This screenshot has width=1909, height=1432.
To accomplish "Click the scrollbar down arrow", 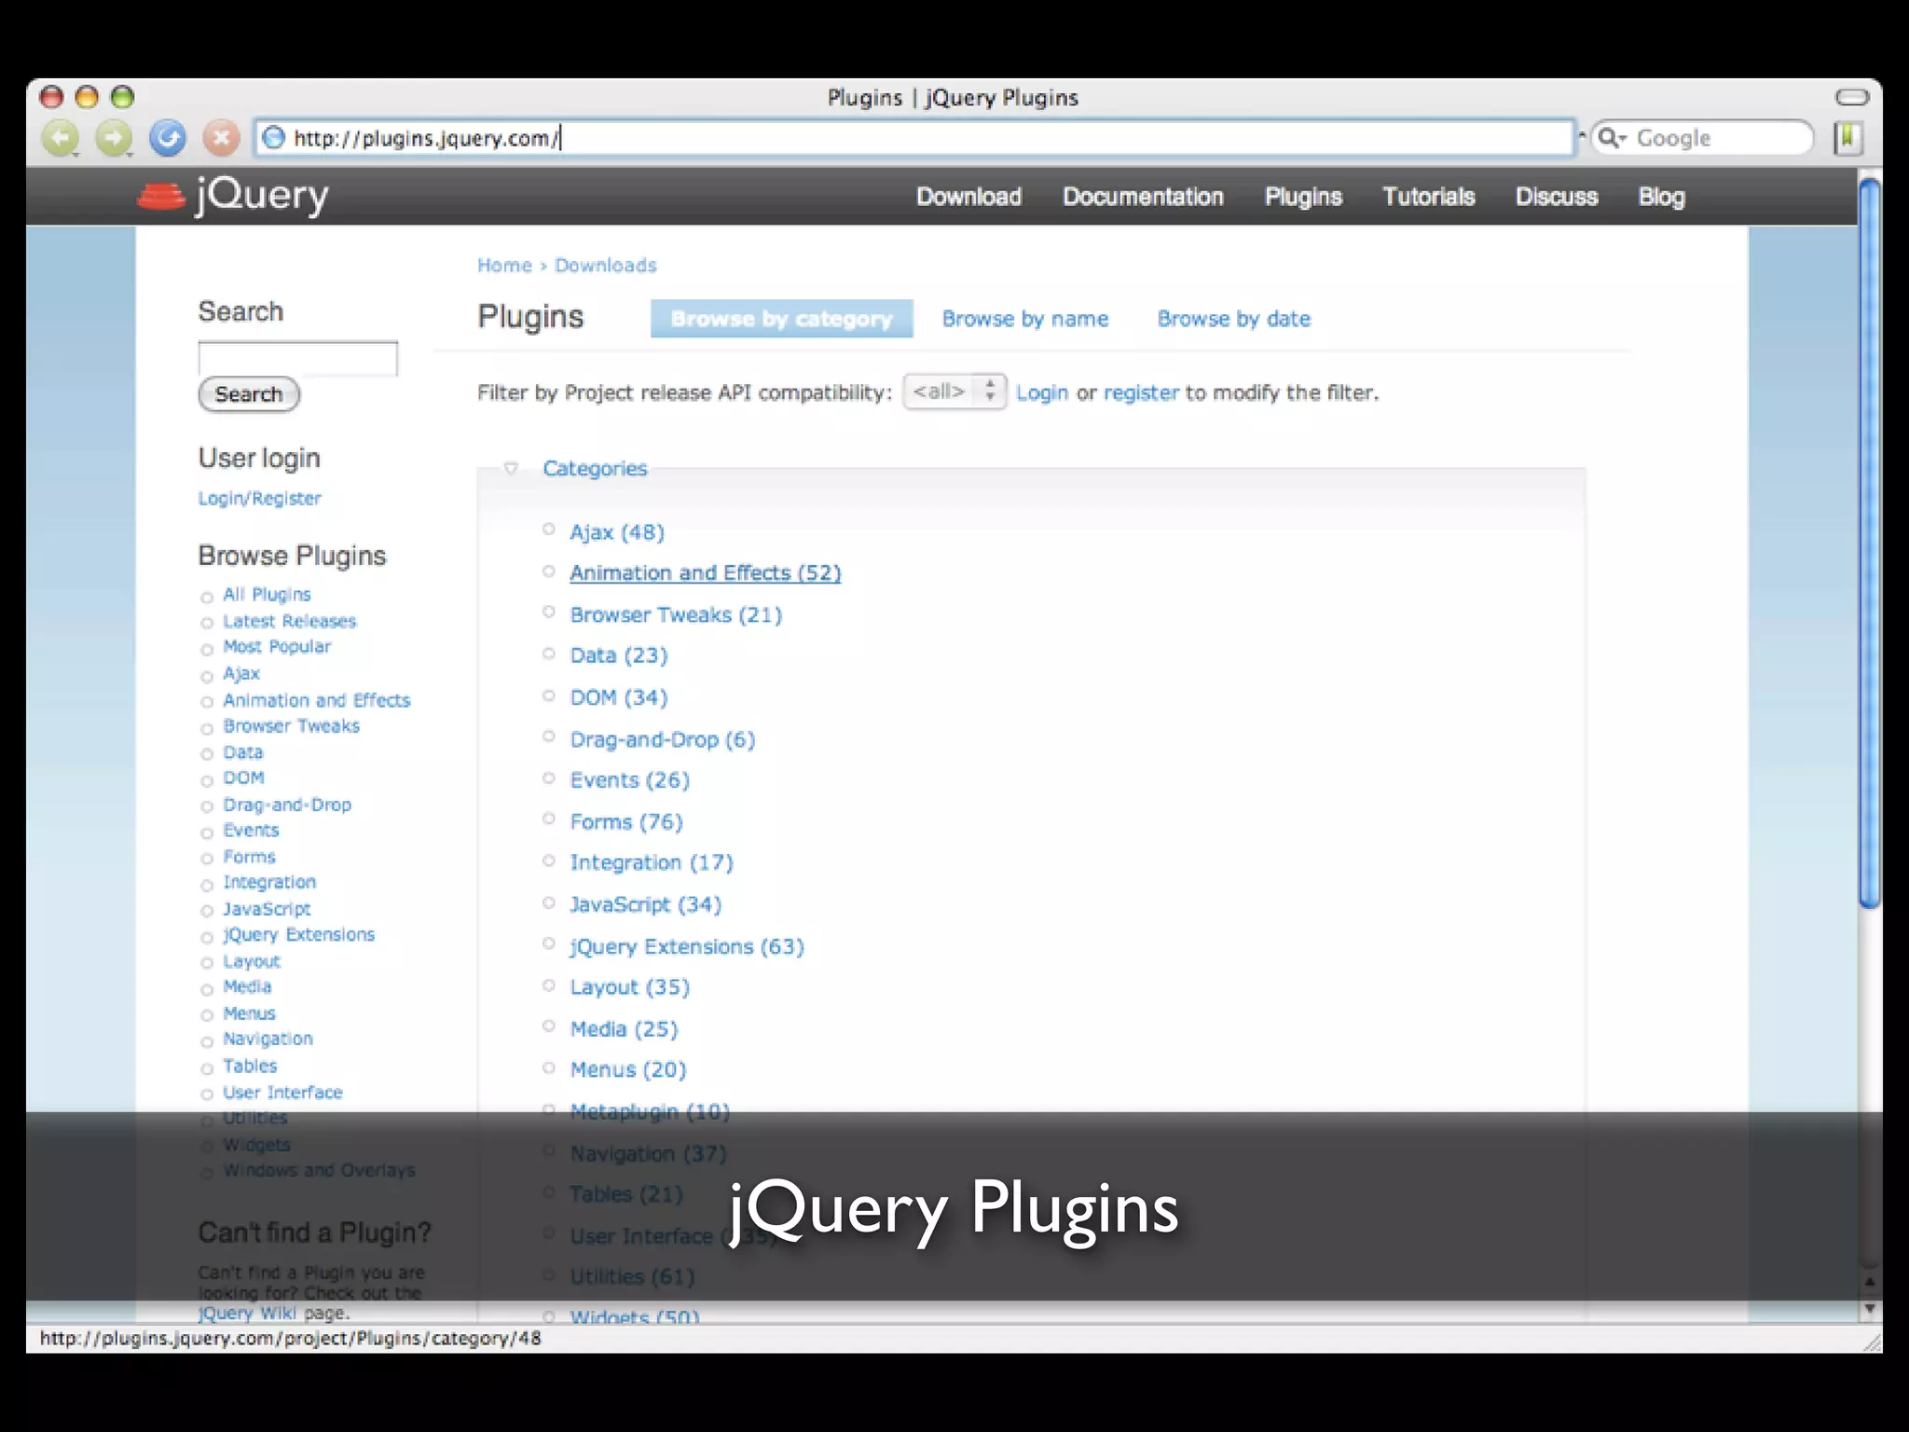I will pos(1869,1310).
